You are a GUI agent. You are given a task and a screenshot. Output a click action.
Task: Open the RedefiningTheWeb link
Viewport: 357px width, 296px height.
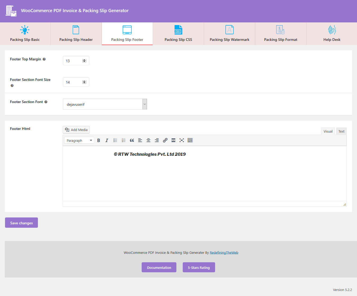[x=224, y=252]
